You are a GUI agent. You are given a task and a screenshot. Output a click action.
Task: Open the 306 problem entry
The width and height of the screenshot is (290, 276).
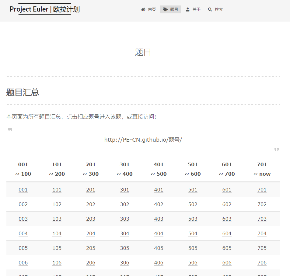(125, 263)
